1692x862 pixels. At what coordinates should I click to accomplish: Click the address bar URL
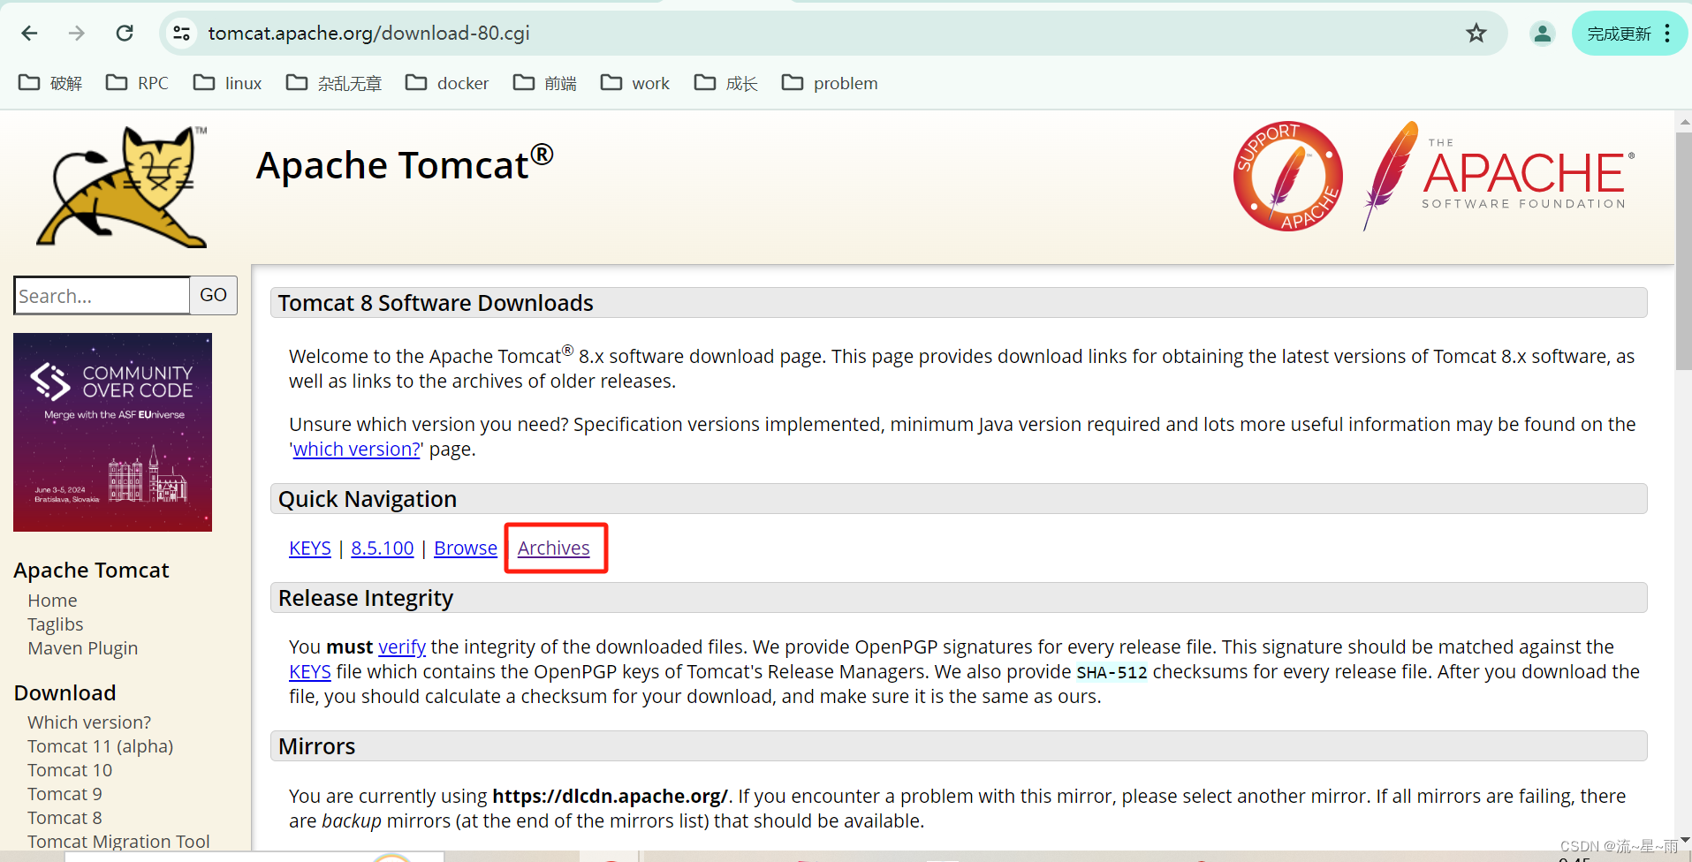tap(369, 34)
